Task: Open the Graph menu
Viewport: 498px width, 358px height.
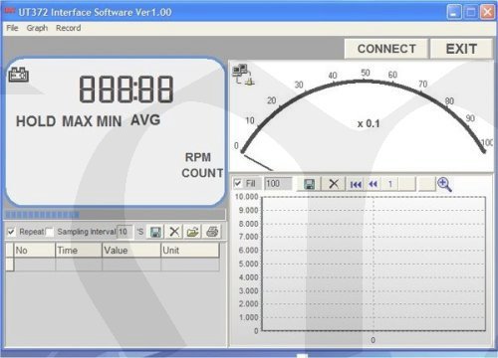Action: click(37, 28)
